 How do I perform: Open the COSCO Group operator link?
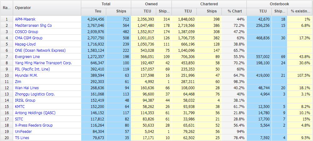click(x=27, y=32)
